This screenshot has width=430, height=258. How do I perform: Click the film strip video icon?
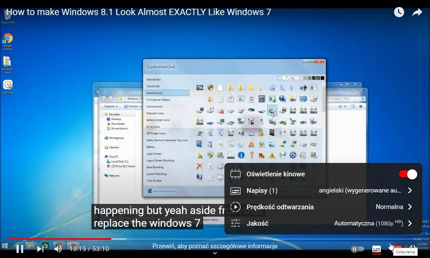[262, 99]
